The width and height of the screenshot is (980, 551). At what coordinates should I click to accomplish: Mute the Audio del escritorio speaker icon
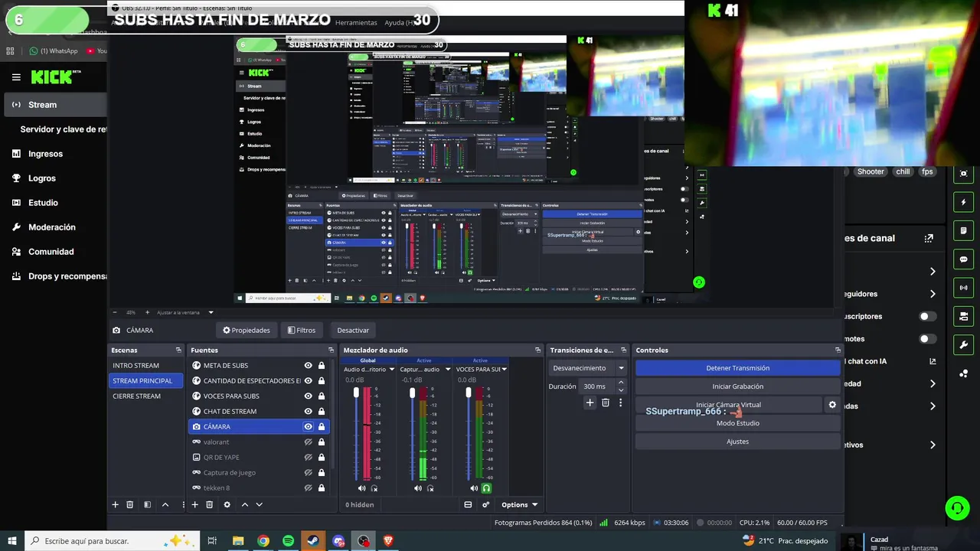[361, 488]
